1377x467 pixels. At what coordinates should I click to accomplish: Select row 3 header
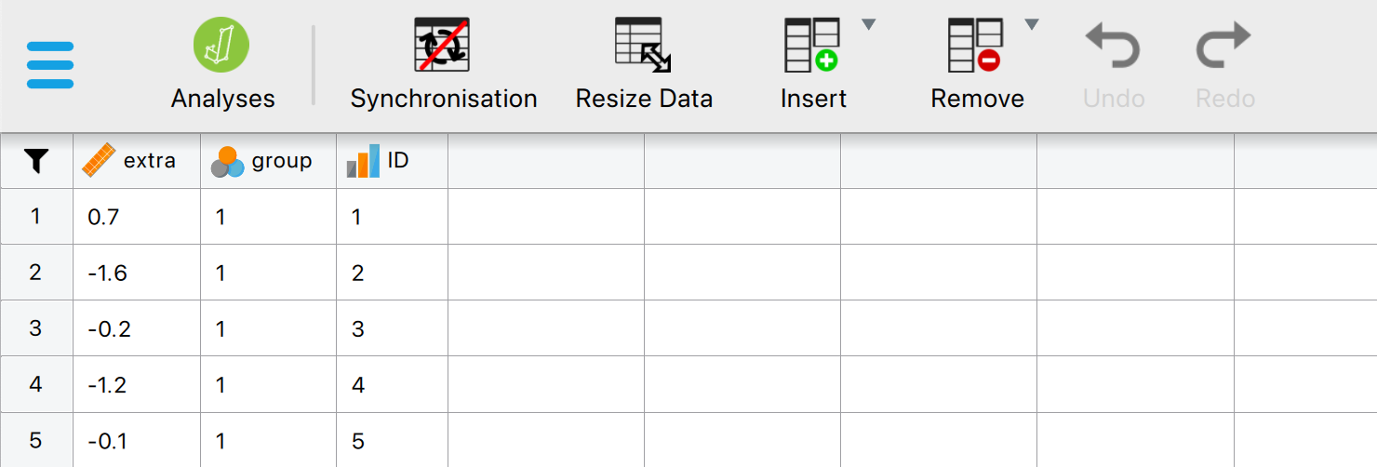(36, 328)
